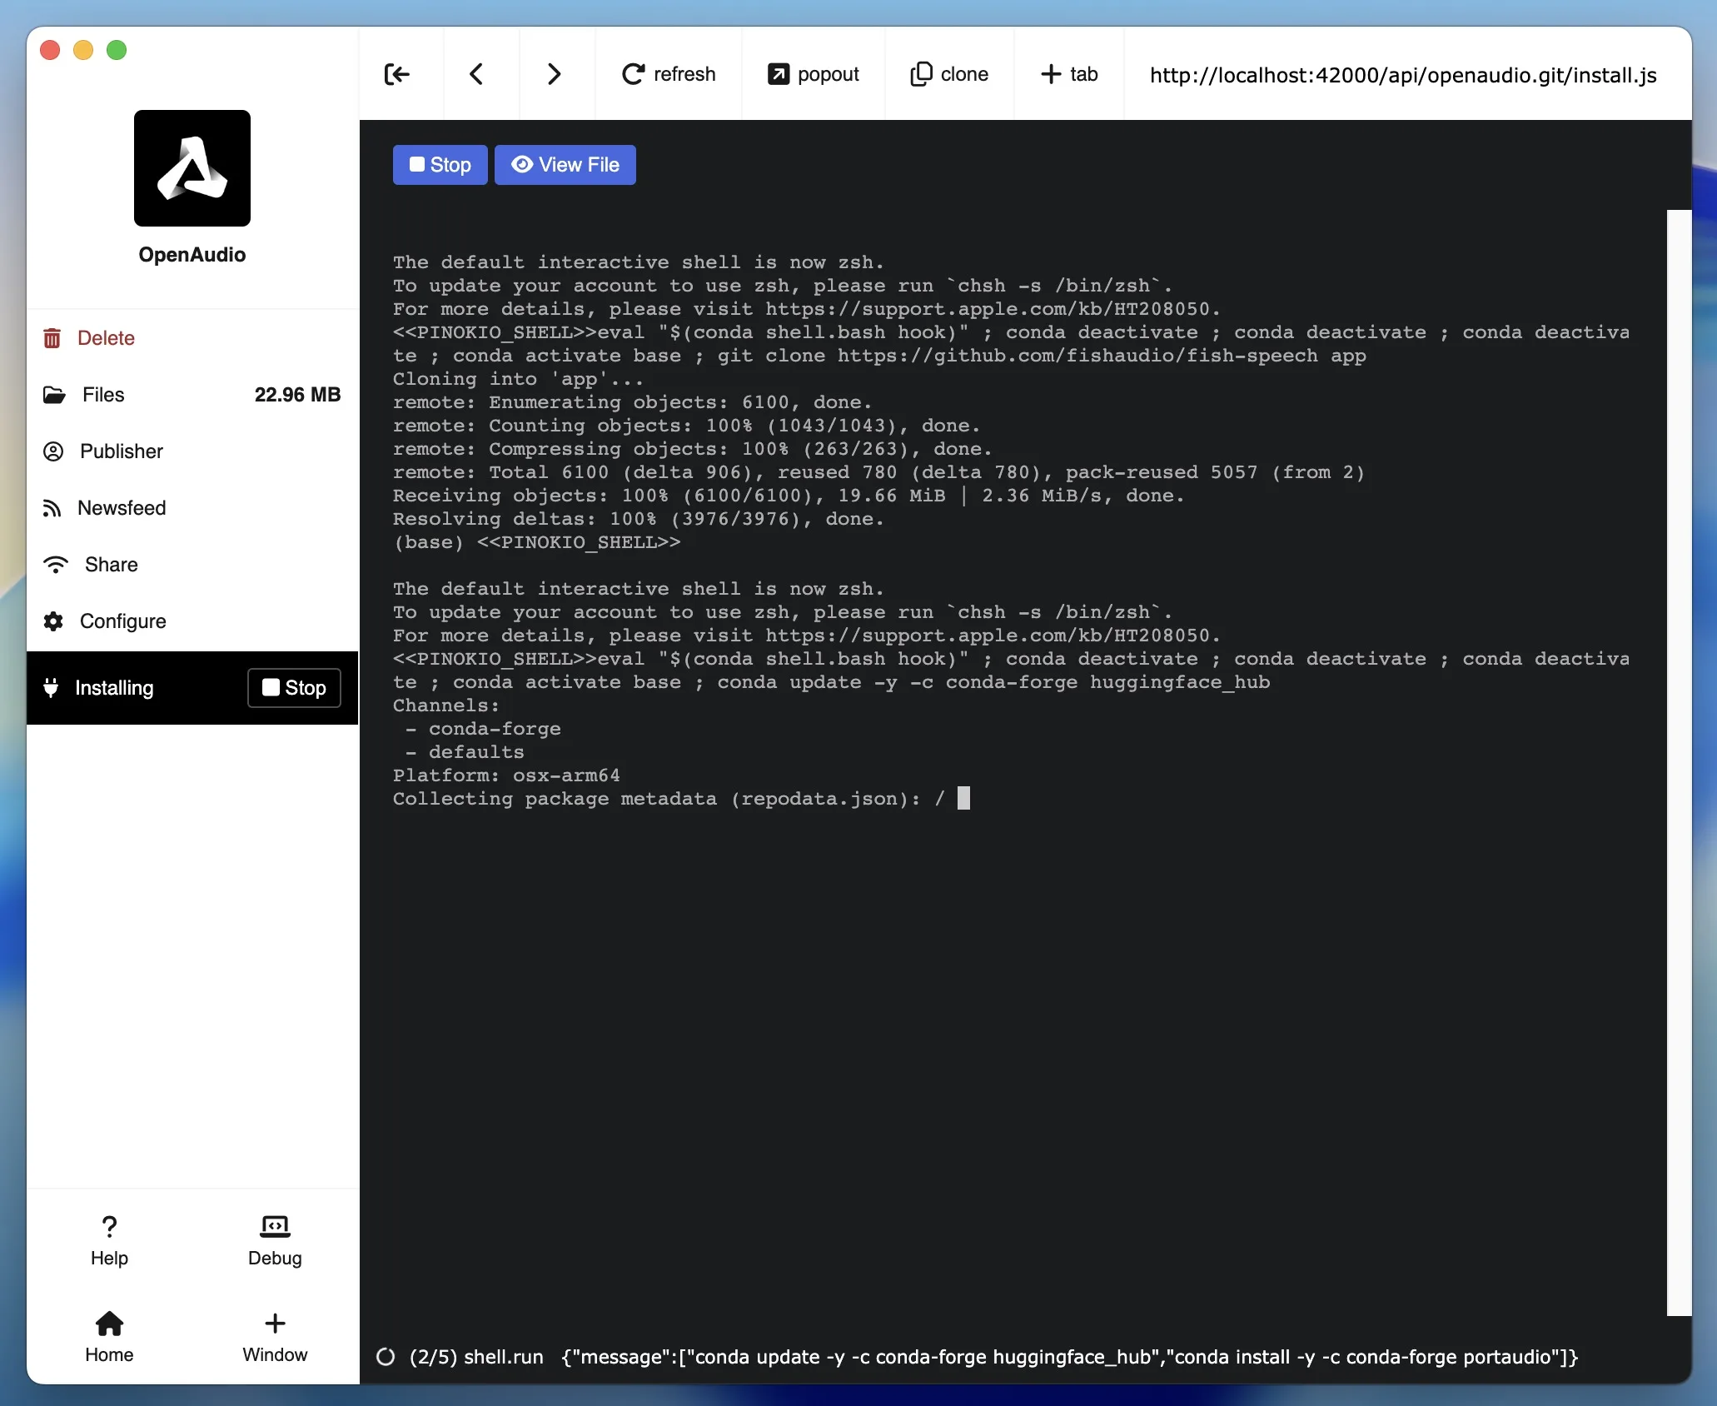Open the Files section

click(x=102, y=394)
